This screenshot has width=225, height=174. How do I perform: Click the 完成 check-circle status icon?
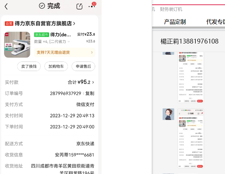[42, 6]
